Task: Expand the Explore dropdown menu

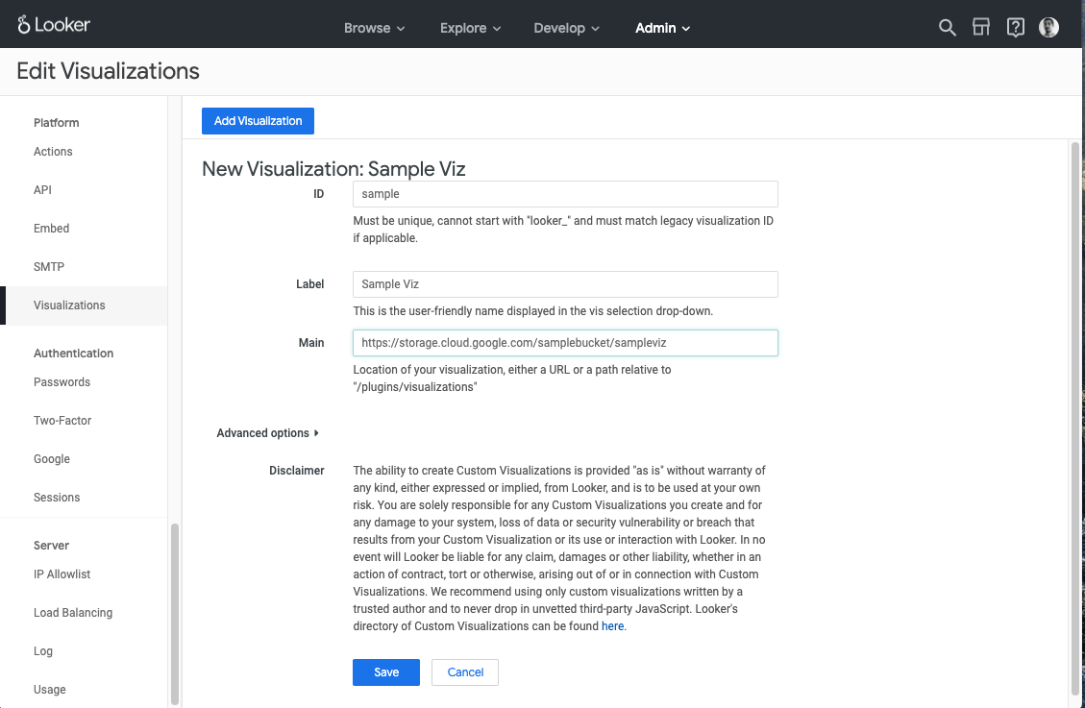Action: (471, 29)
